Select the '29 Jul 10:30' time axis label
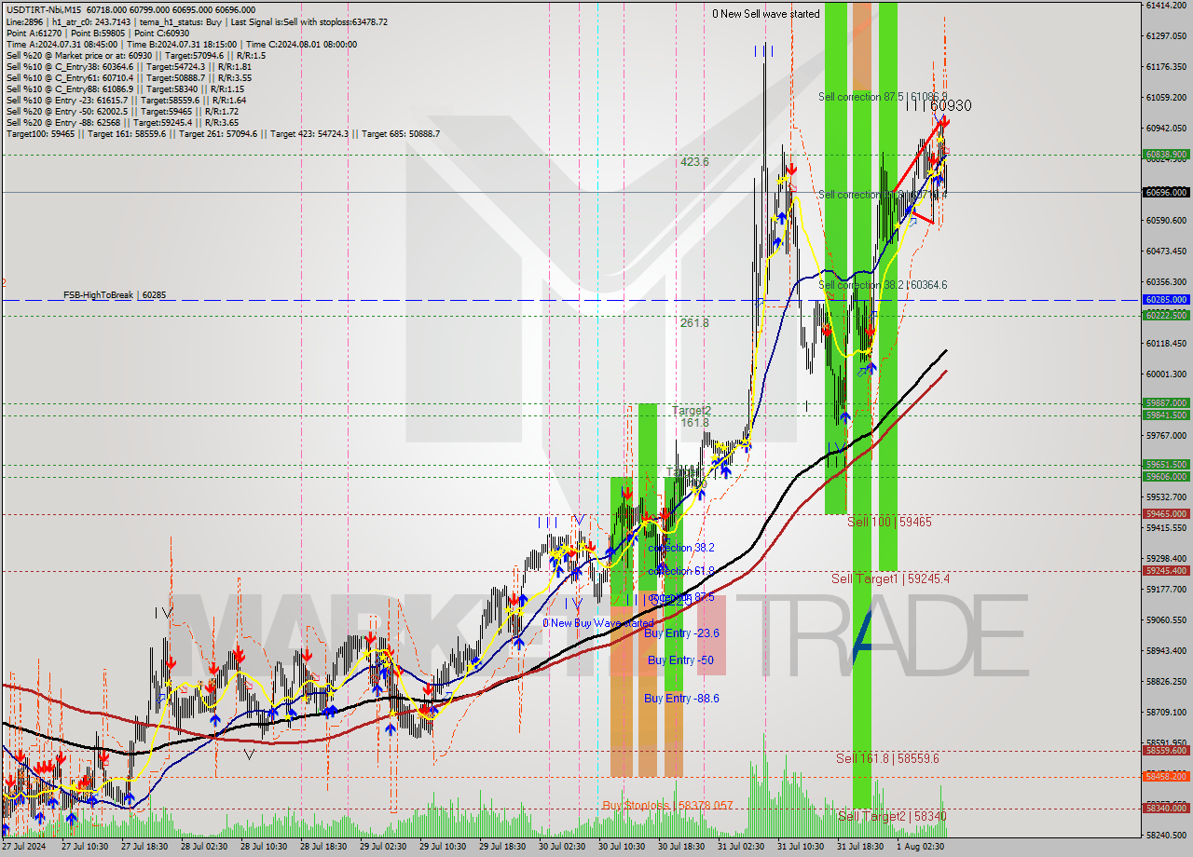Viewport: 1193px width, 857px height. [x=443, y=848]
